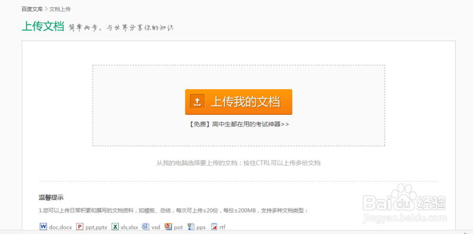
Task: Click the 从我的电脑选择要上传的文档 hint text
Action: point(238,163)
